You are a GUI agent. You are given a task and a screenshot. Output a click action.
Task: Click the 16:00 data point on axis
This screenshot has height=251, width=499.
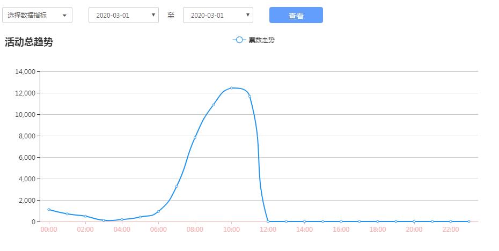341,222
